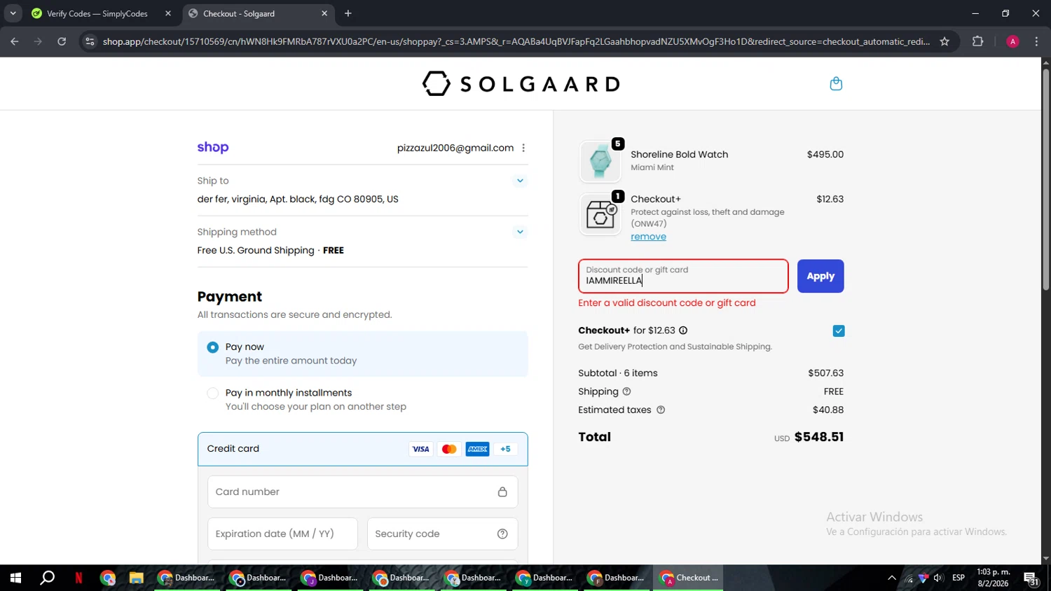Go back to the previous page

pos(15,41)
